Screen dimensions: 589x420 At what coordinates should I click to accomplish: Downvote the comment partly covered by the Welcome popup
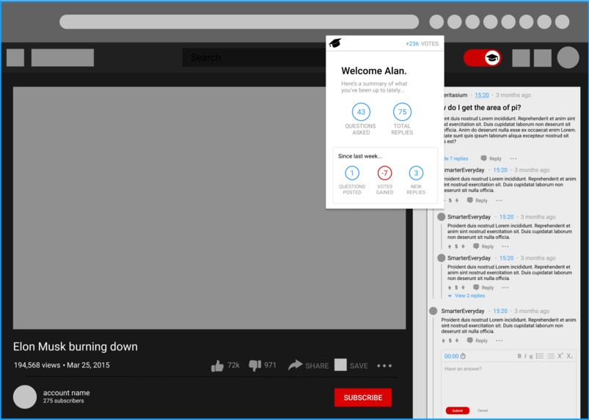[x=457, y=200]
